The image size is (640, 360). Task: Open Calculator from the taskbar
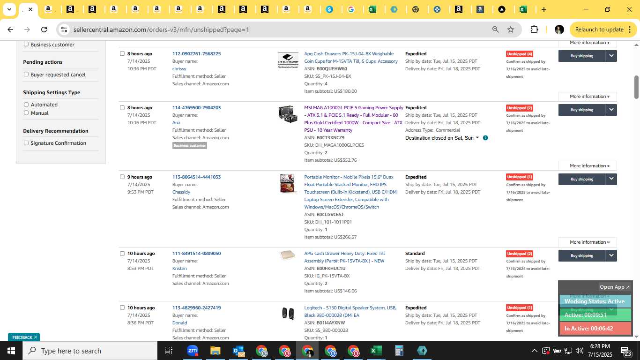tap(399, 351)
